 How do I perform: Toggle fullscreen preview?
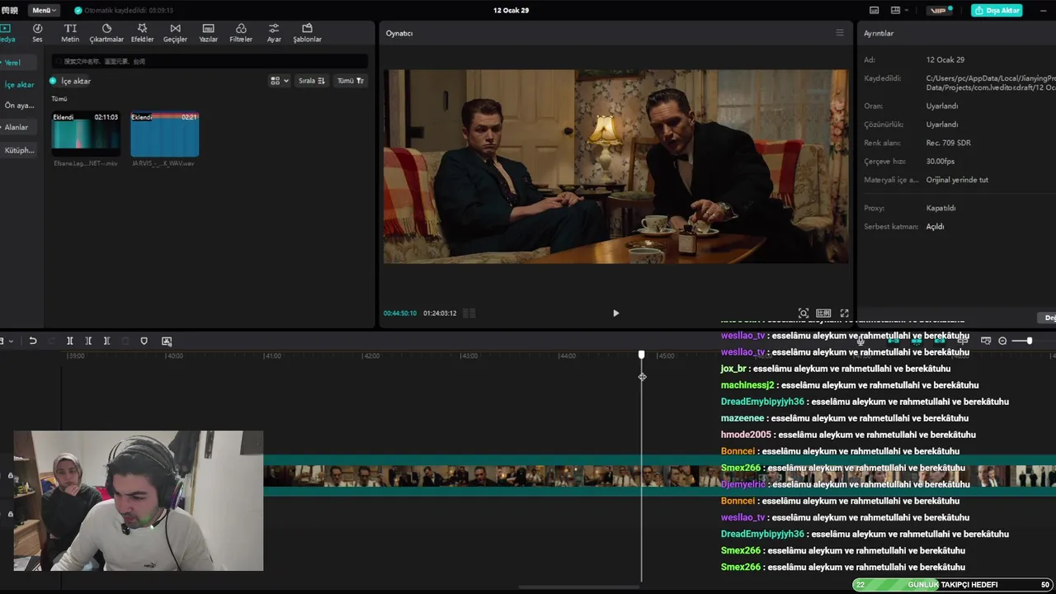[x=844, y=313]
